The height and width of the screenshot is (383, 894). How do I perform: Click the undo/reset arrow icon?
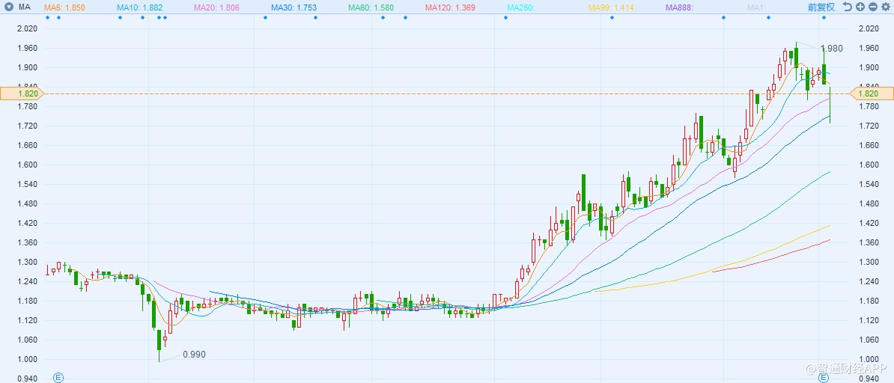point(847,7)
